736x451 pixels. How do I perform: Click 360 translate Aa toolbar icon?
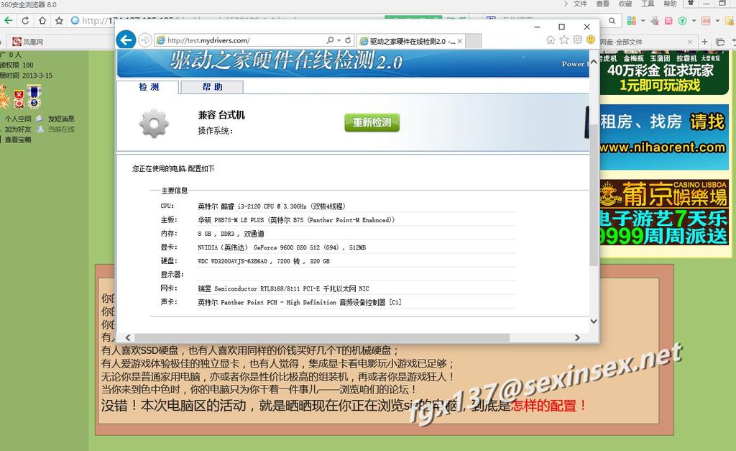pos(706,21)
